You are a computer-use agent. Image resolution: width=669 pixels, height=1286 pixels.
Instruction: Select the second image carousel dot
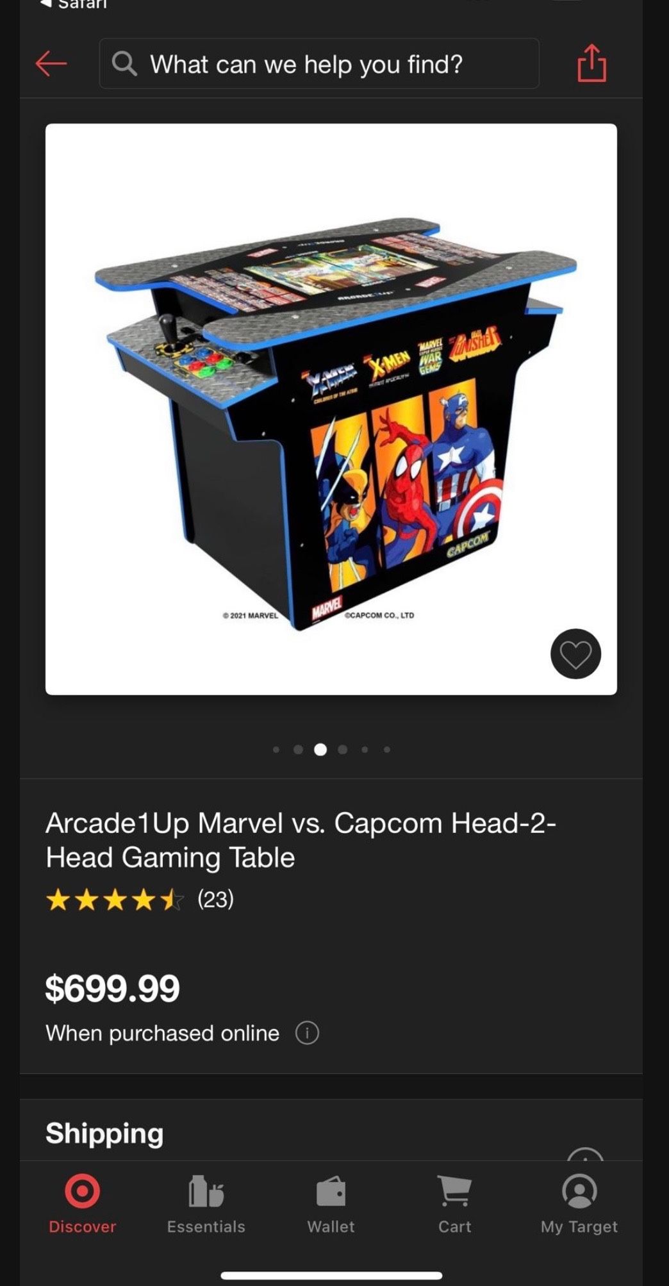click(298, 749)
